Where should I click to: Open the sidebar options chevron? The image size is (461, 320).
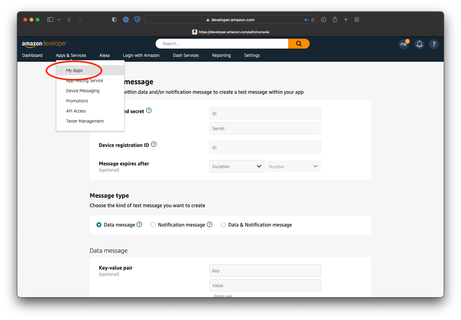coord(59,20)
